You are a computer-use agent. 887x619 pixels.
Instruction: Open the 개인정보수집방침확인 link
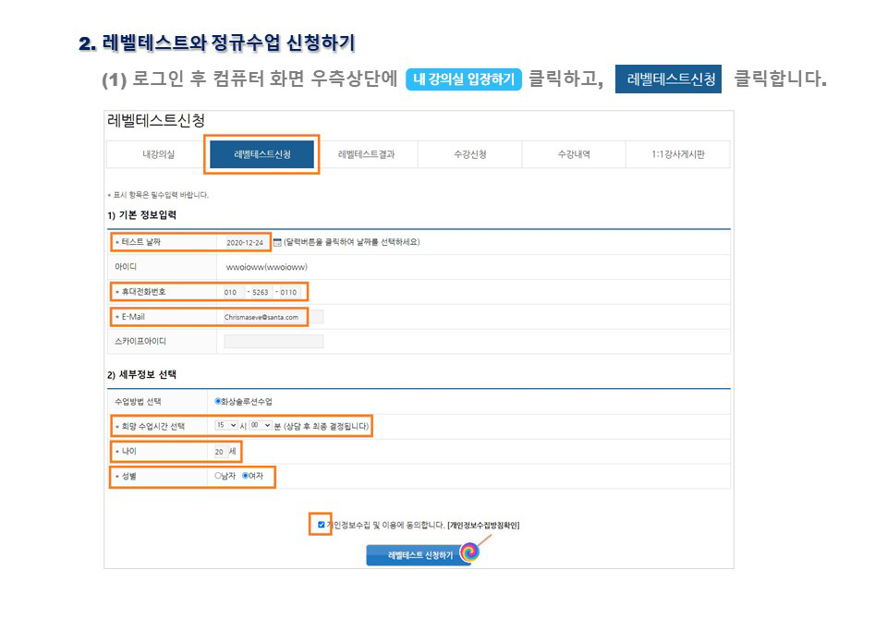pos(482,525)
